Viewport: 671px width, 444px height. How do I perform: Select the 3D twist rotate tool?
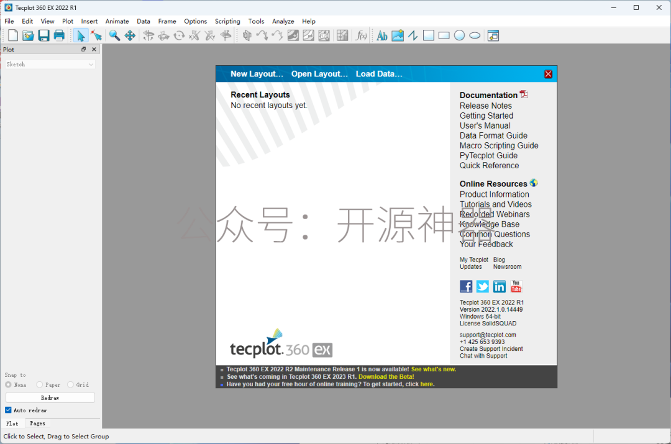click(x=180, y=35)
